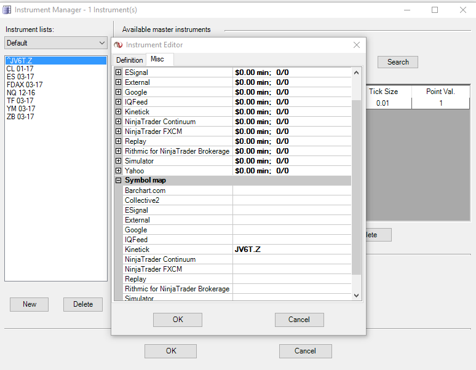Click the property grid scrollbar thumb
476x370 pixels.
(357, 187)
